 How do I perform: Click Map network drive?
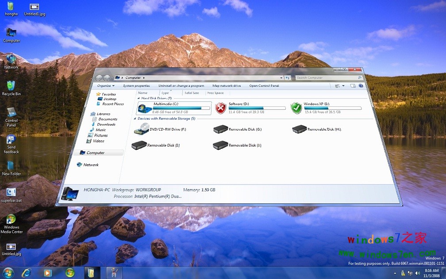pos(227,85)
